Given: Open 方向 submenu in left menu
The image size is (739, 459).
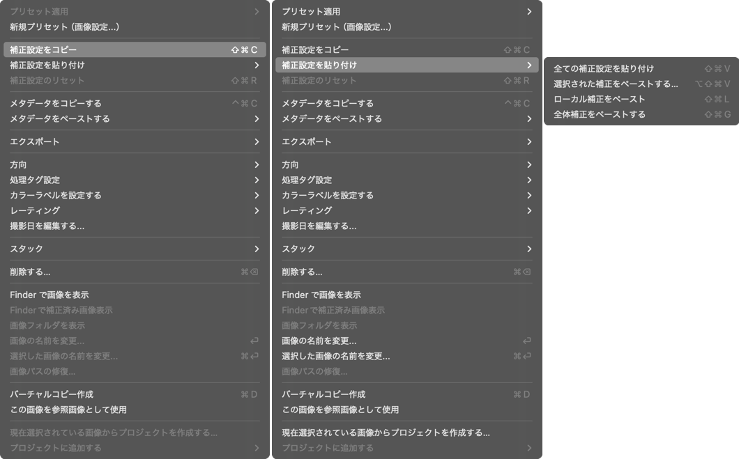Looking at the screenshot, I should (x=135, y=165).
